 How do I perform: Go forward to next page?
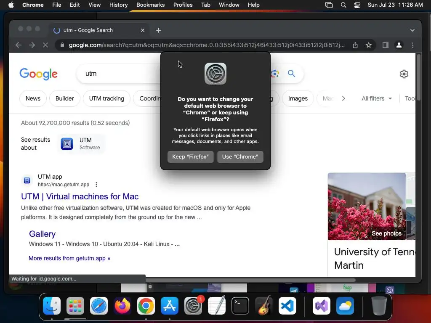[32, 45]
